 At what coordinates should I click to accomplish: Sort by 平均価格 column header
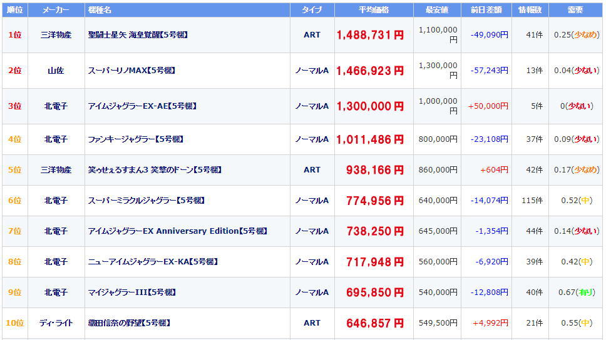click(374, 9)
